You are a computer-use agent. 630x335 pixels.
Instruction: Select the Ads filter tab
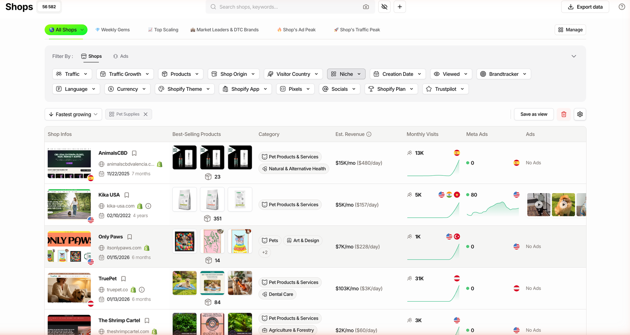[x=121, y=56]
